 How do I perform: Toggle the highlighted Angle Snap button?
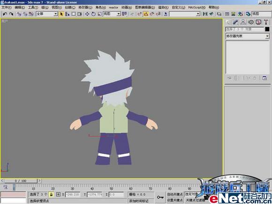(x=146, y=14)
